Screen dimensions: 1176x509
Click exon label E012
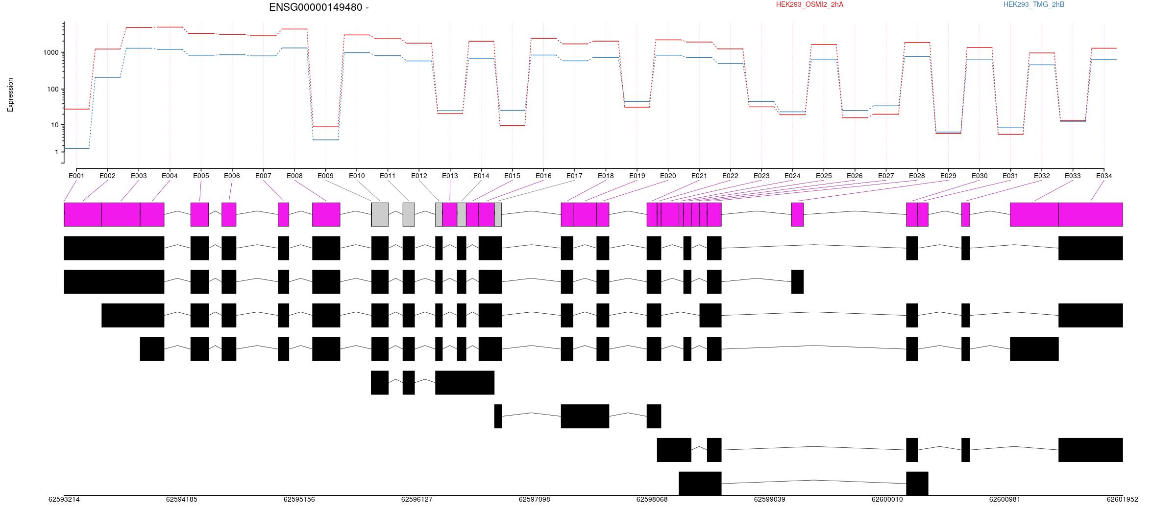coord(419,176)
